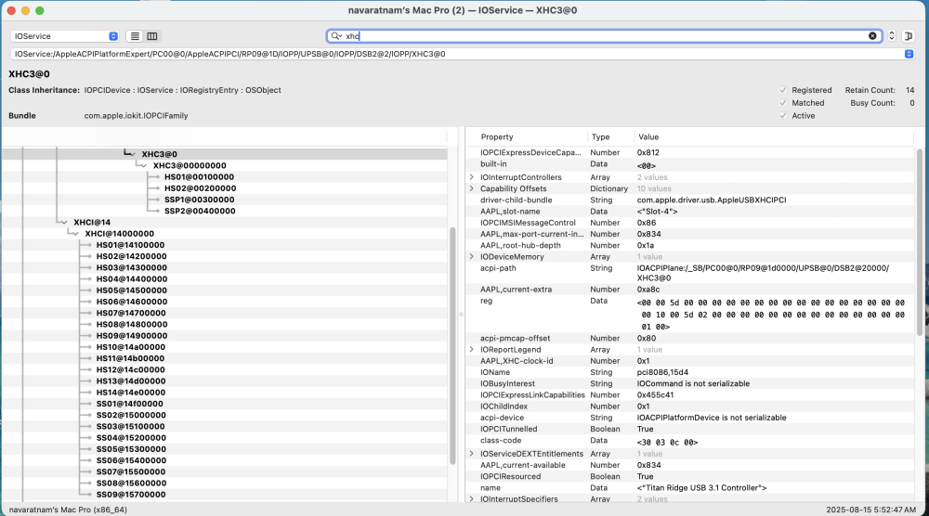
Task: Select the HS10@14a00000 tree row
Action: pos(224,347)
